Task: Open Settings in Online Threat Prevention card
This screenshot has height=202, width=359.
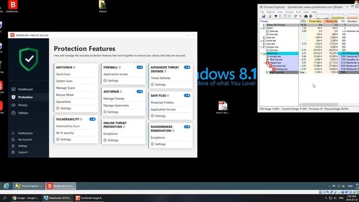Action: click(111, 140)
